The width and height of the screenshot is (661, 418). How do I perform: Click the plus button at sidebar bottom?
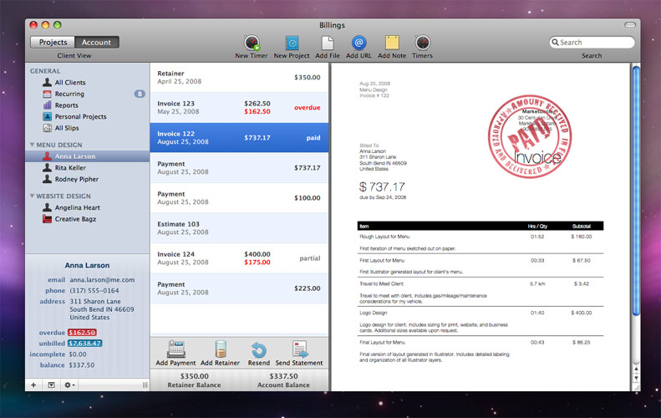click(x=33, y=385)
